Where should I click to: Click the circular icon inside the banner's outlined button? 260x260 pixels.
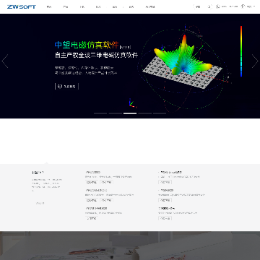pyautogui.click(x=60, y=86)
